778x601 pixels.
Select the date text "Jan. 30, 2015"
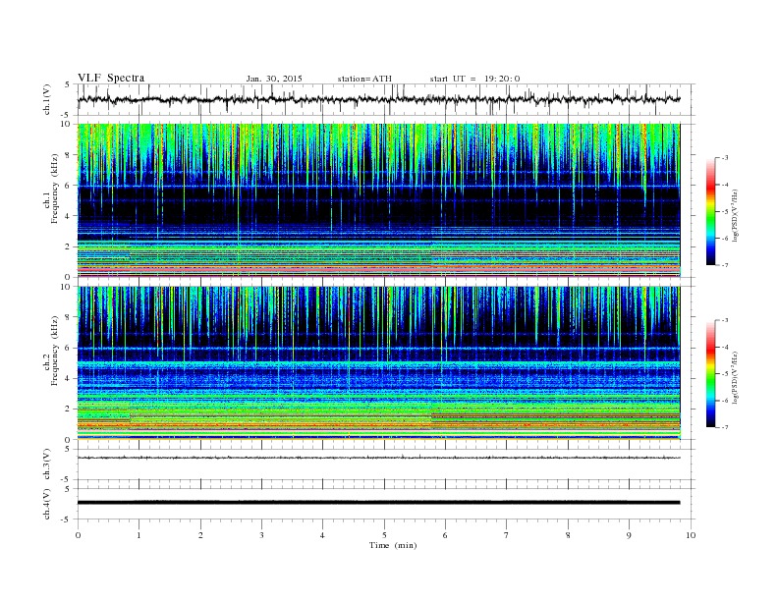274,79
